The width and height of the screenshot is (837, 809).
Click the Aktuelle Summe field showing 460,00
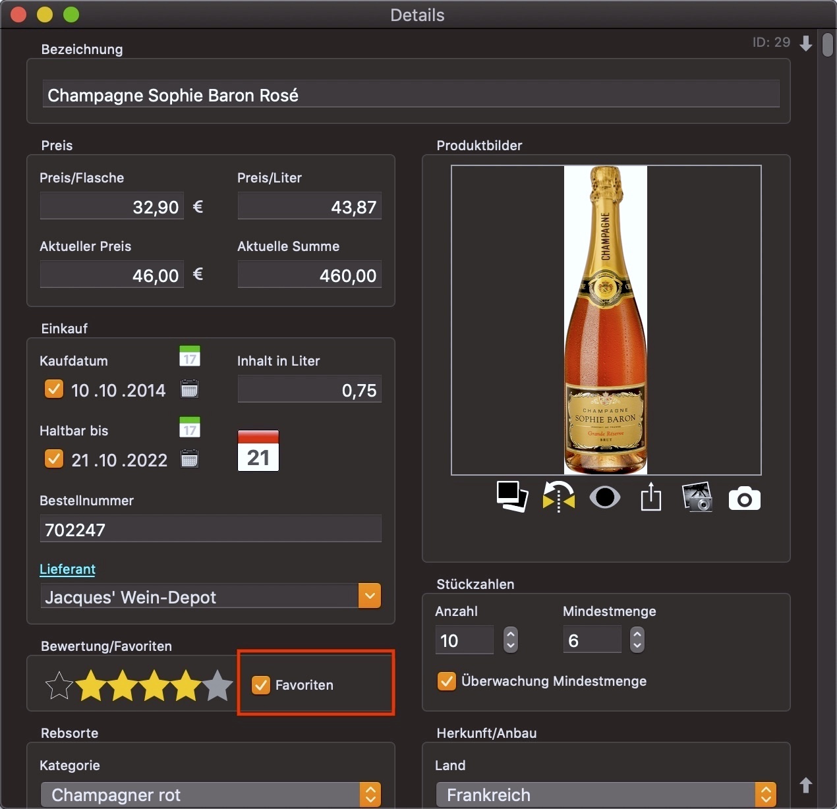pyautogui.click(x=309, y=275)
